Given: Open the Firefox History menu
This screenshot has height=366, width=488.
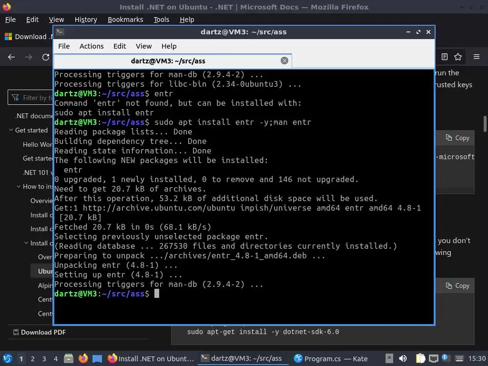Looking at the screenshot, I should click(86, 20).
